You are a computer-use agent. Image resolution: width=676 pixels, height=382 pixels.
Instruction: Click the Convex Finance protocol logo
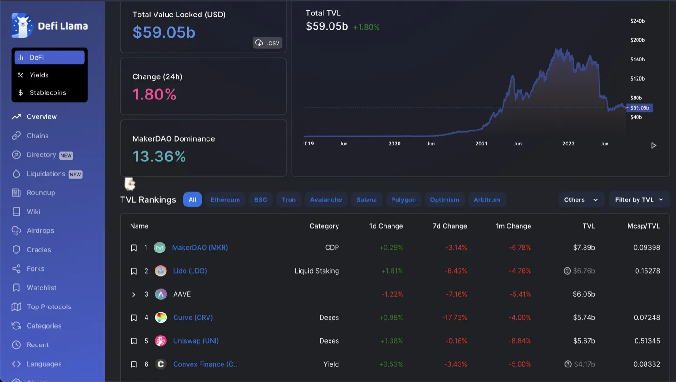tap(161, 364)
